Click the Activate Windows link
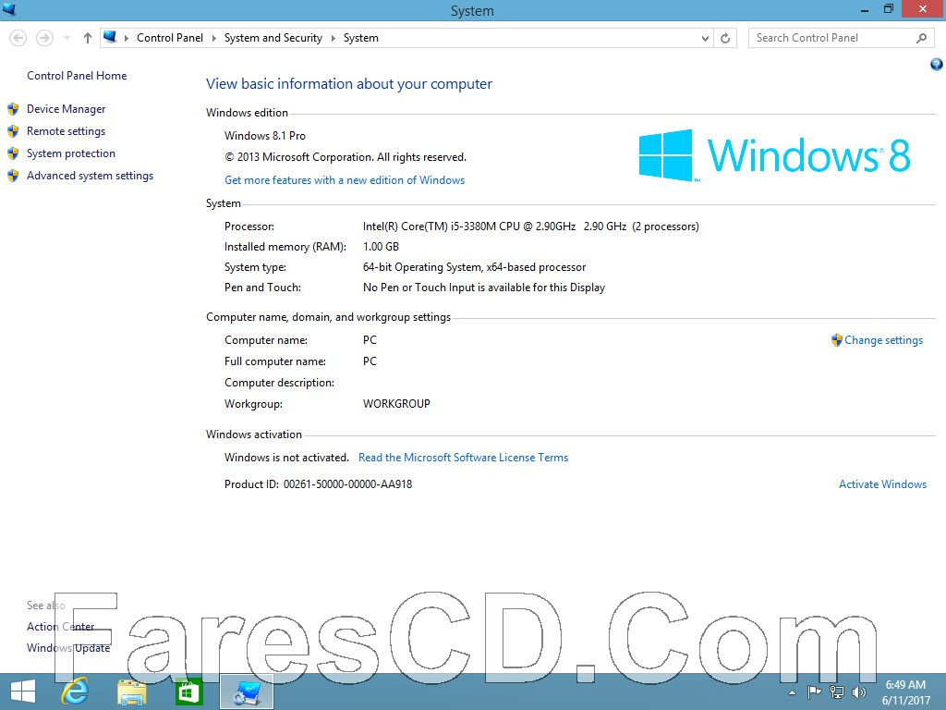This screenshot has height=710, width=946. click(x=882, y=484)
